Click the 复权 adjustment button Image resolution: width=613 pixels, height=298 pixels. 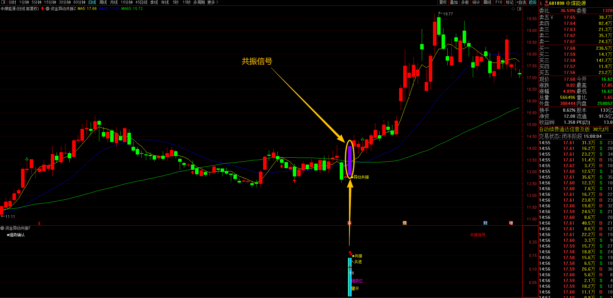point(443,2)
